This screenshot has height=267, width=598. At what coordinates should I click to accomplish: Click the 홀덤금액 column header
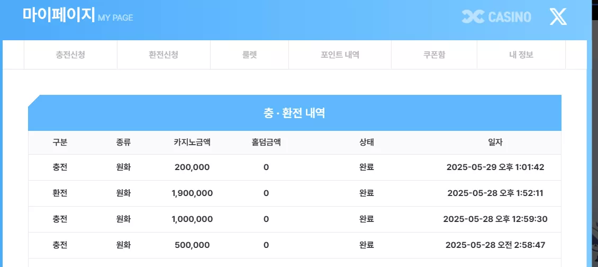point(266,143)
